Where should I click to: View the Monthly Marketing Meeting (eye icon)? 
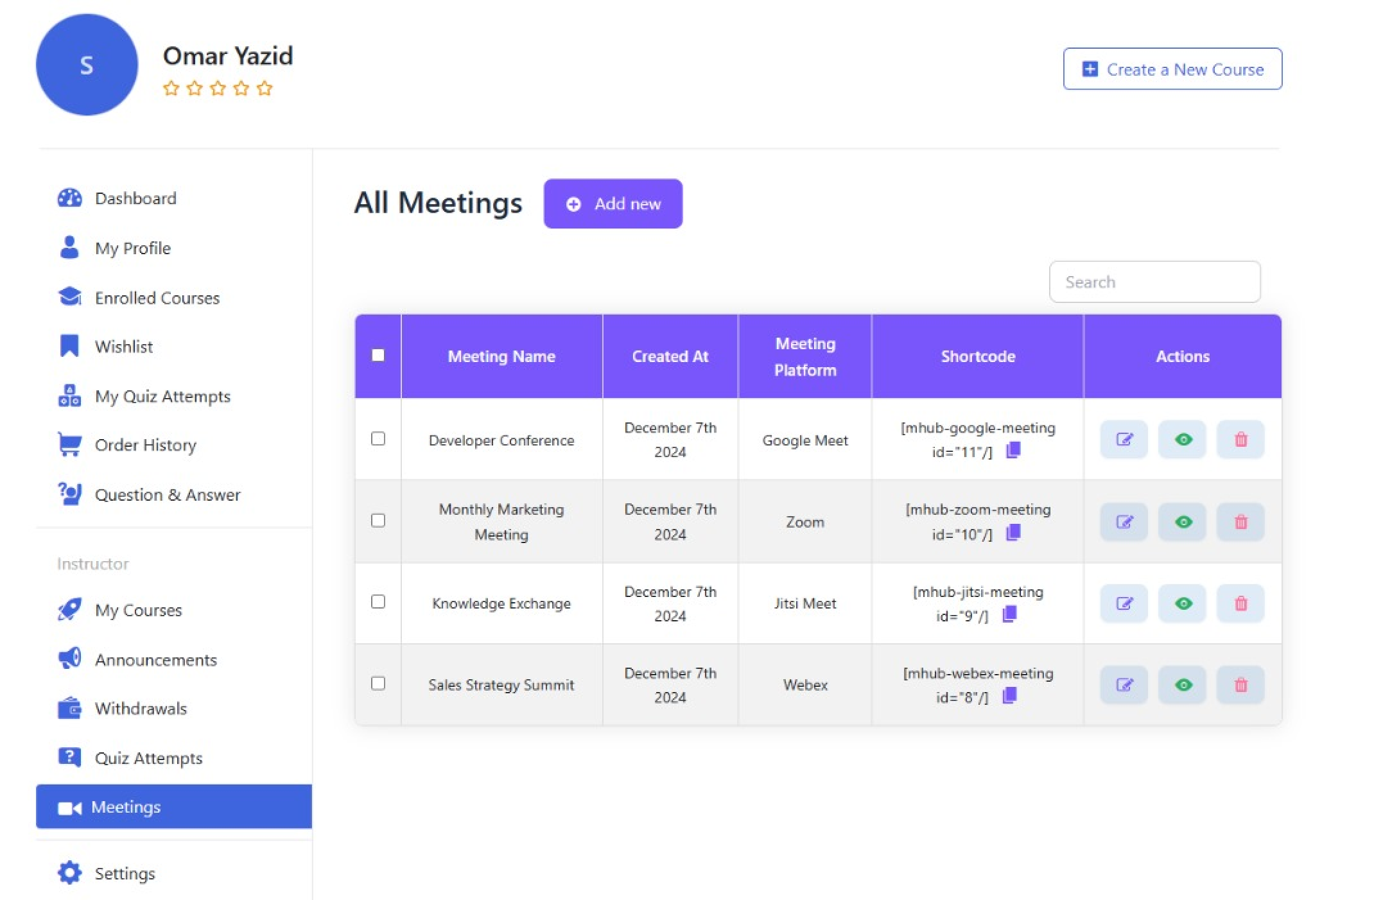point(1183,522)
